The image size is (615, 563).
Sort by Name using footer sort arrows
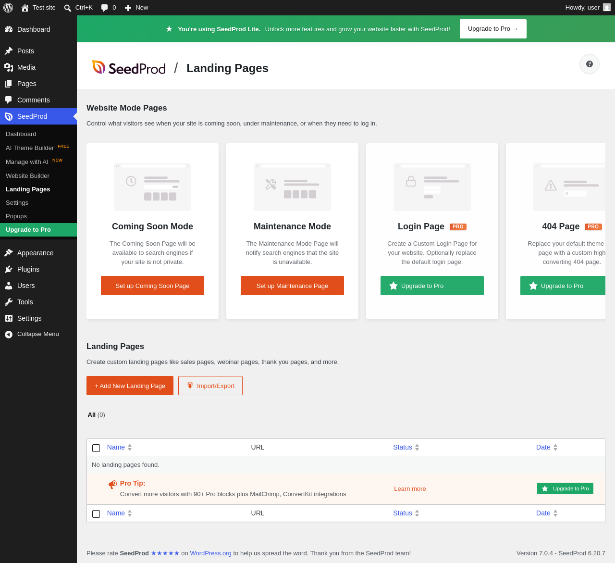(x=130, y=513)
